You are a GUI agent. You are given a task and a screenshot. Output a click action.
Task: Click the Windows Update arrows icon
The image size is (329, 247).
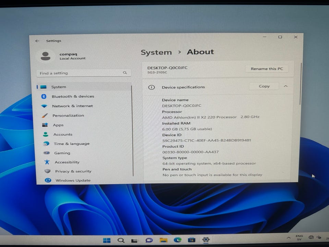[48, 180]
